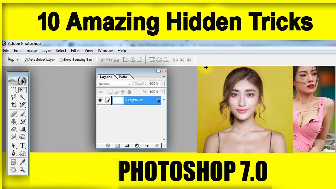Select the Magic Wand tool
Viewport: 336px width, 189px height.
(x=23, y=97)
